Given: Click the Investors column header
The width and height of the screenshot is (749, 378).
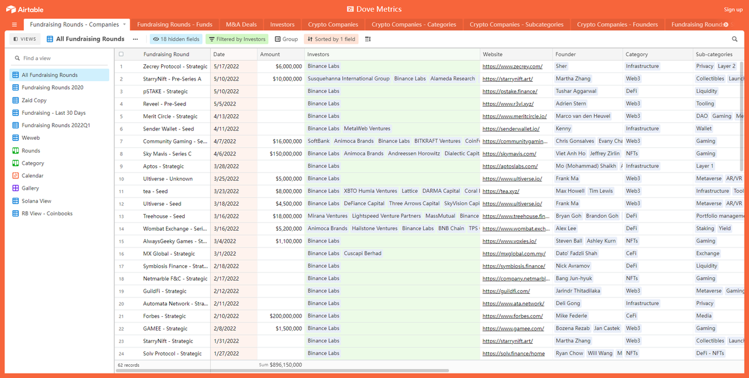Looking at the screenshot, I should (392, 54).
